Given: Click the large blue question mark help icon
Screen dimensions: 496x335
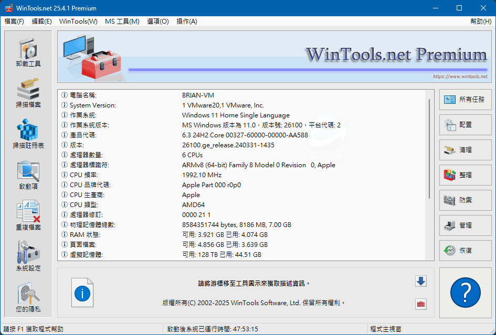Looking at the screenshot, I should (x=465, y=293).
